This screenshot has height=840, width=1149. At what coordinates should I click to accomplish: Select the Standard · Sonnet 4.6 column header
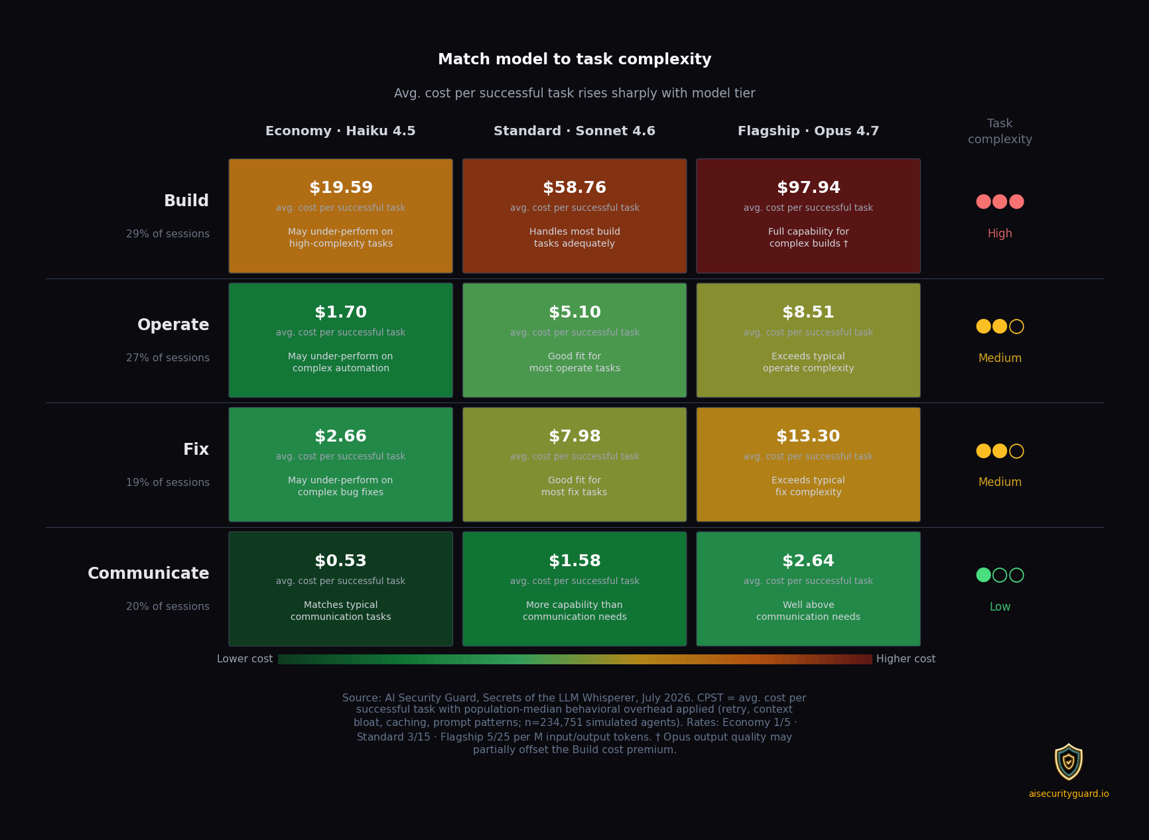[x=574, y=131]
